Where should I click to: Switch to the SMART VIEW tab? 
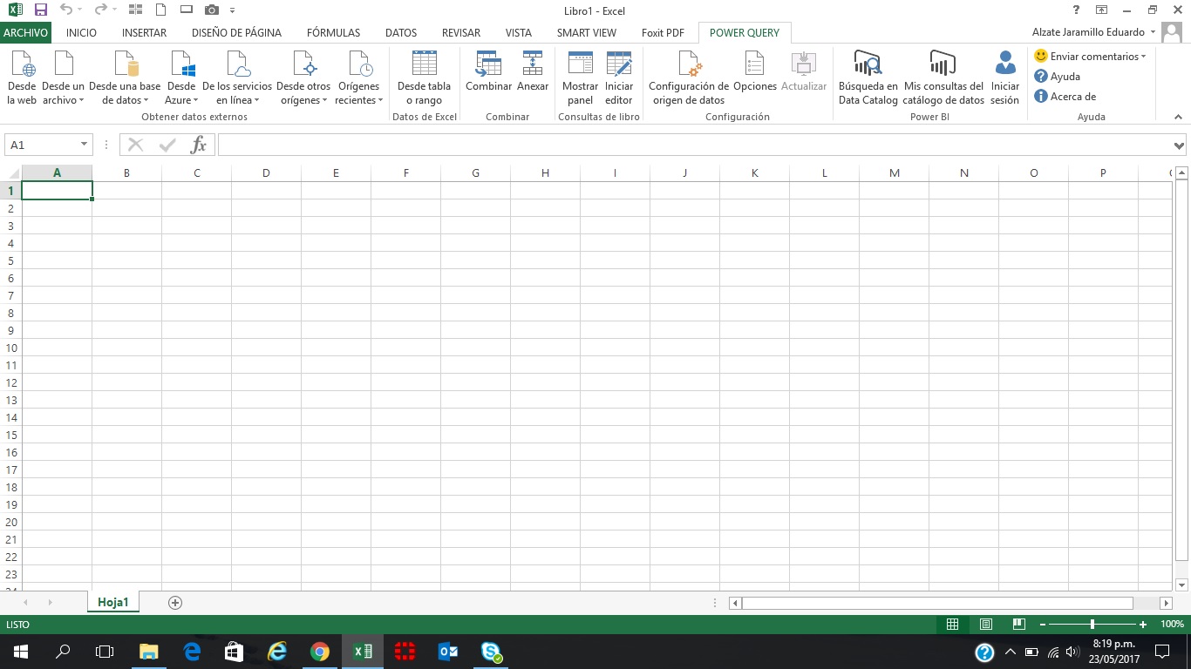coord(587,33)
